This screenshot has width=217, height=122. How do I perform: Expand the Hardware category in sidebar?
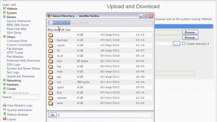pos(4,84)
